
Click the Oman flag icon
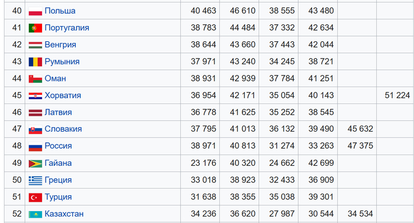(x=35, y=78)
